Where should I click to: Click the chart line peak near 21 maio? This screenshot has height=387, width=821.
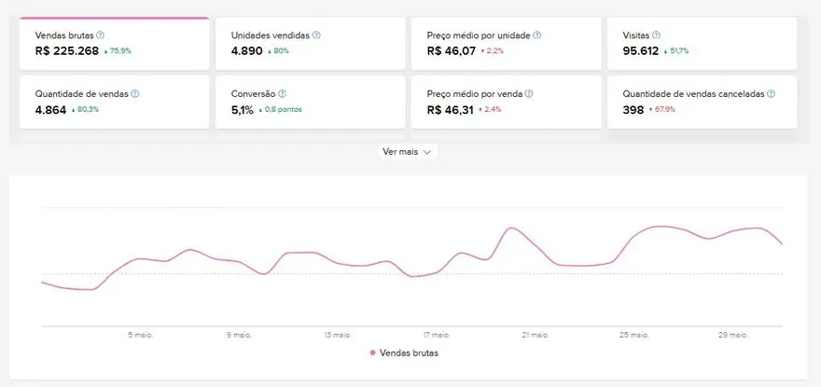point(511,228)
